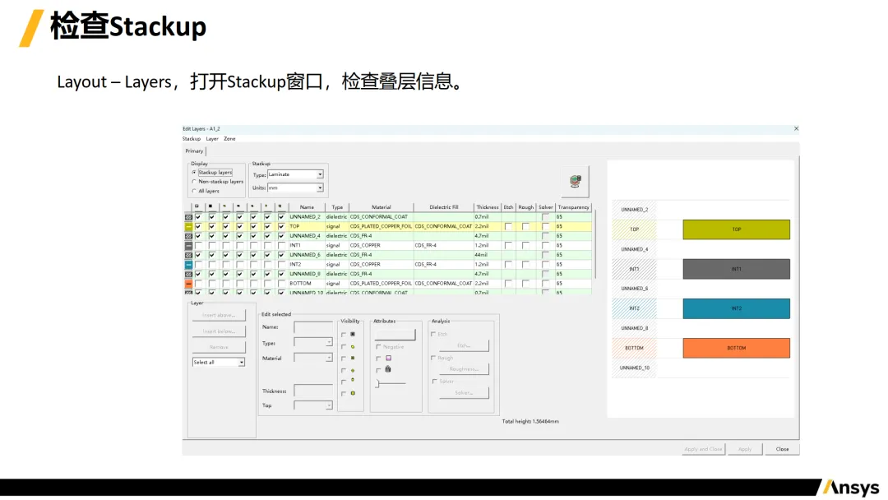Click the Remove button in Layer group
The image size is (888, 500).
[x=219, y=347]
